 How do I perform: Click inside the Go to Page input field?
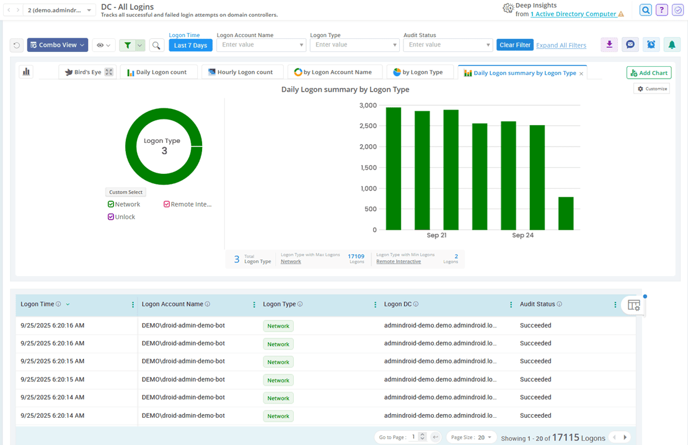(x=414, y=437)
